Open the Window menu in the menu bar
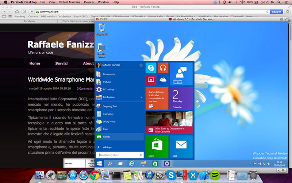 (x=103, y=2)
